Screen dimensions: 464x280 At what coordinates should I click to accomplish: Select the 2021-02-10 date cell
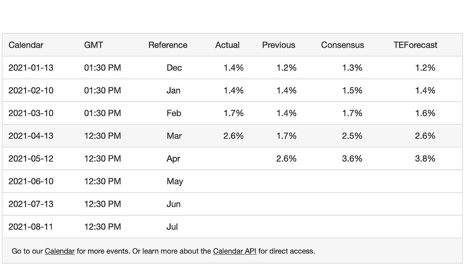tap(31, 91)
